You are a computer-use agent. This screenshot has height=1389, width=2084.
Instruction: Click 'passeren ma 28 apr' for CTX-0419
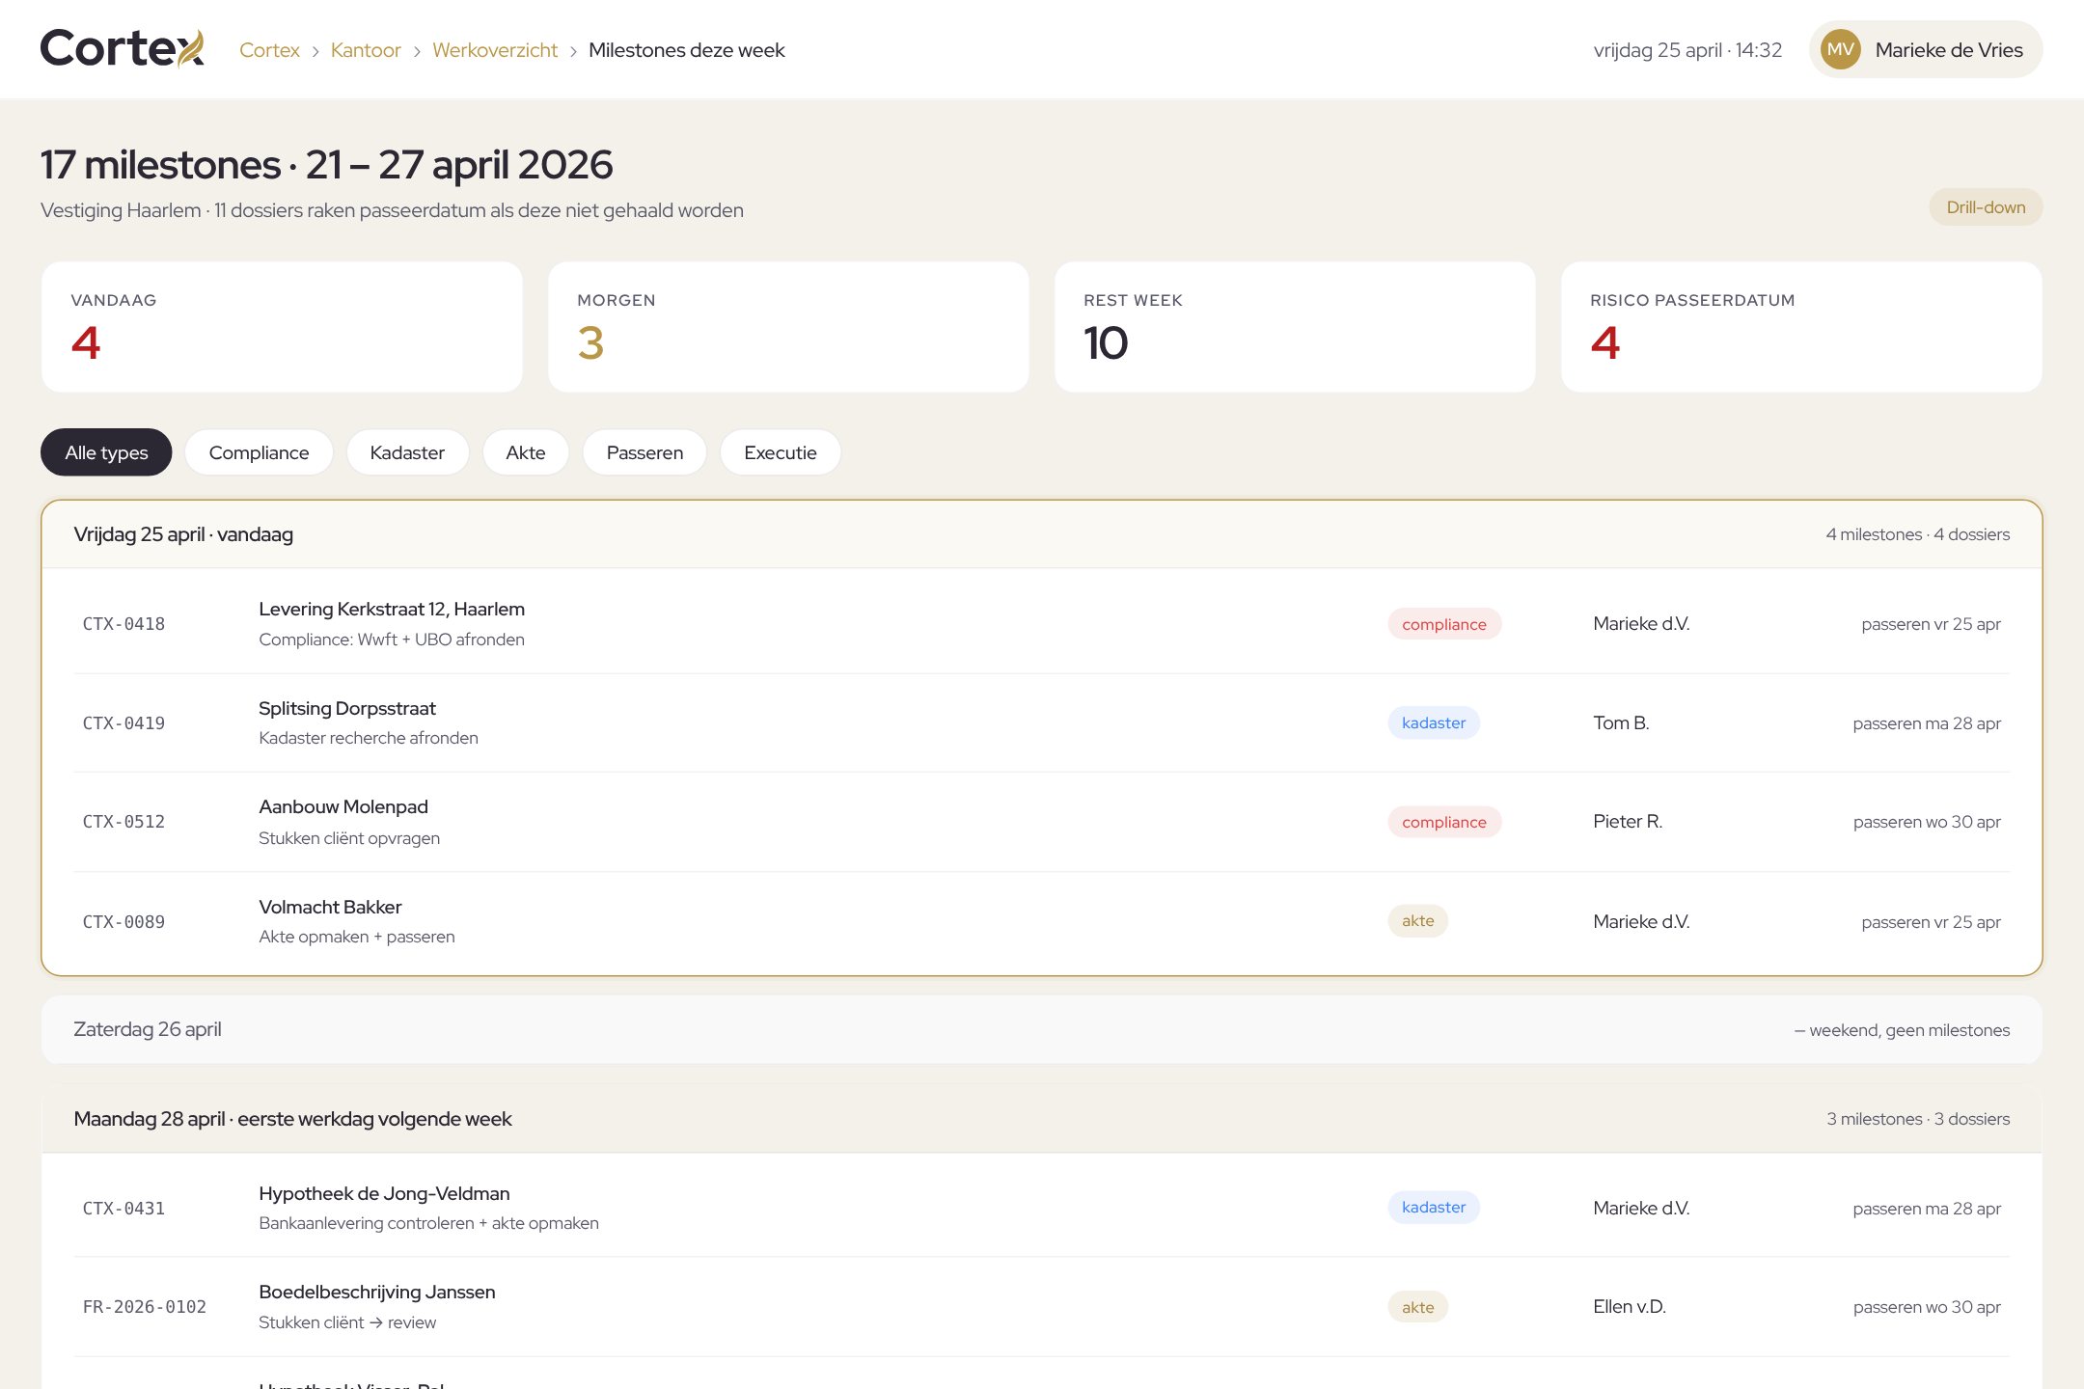click(1927, 723)
